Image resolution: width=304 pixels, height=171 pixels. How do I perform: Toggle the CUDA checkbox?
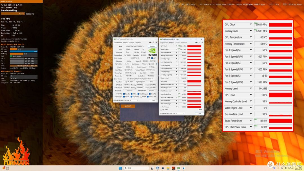pyautogui.click(x=131, y=94)
